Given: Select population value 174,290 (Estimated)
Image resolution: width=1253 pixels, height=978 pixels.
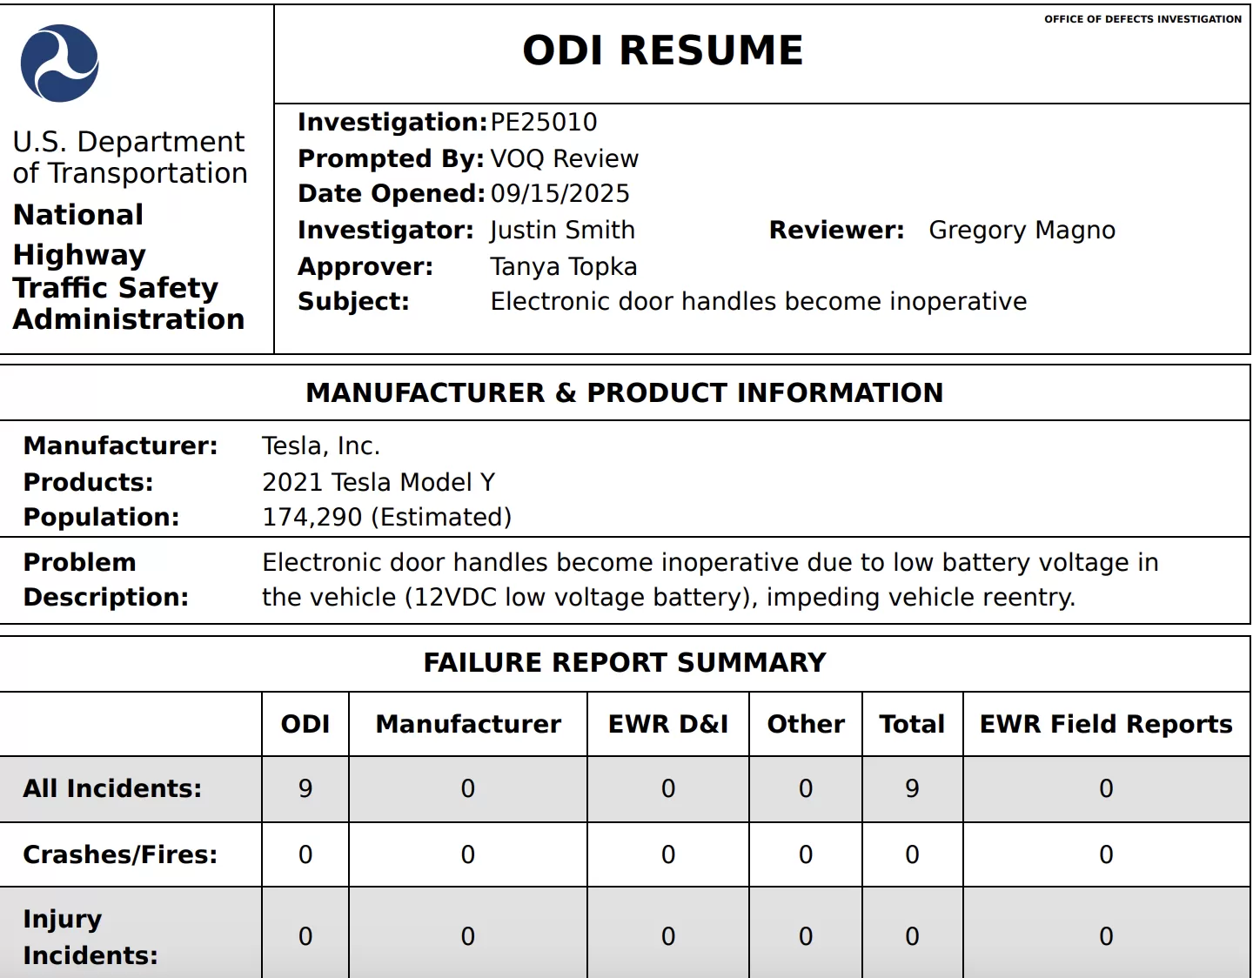Looking at the screenshot, I should tap(386, 518).
